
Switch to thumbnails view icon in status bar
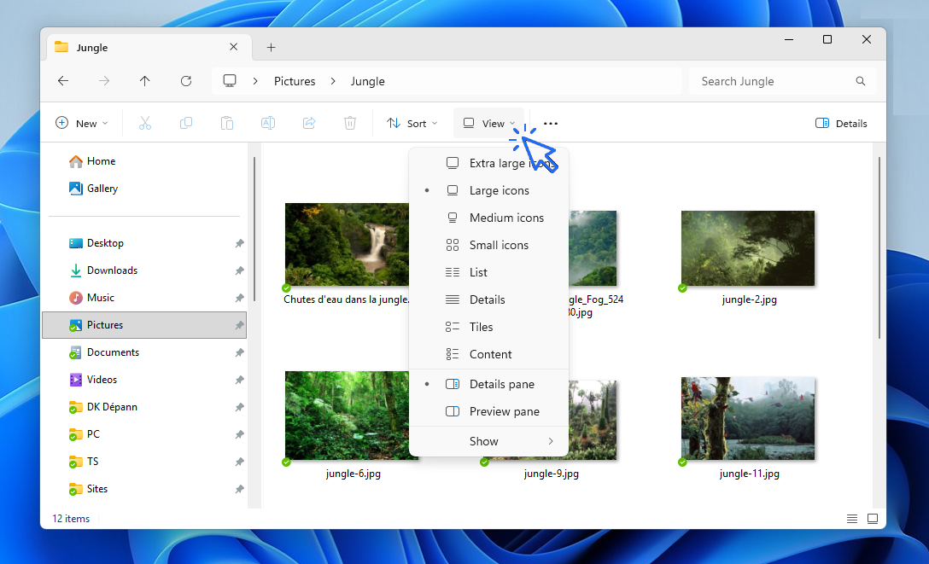872,519
